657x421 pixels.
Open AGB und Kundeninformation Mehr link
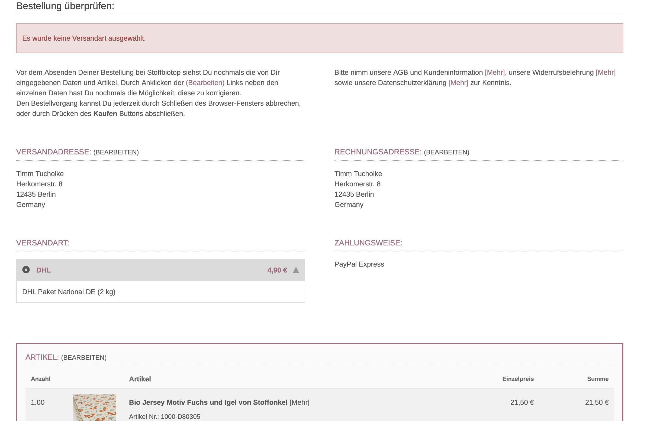tap(494, 72)
